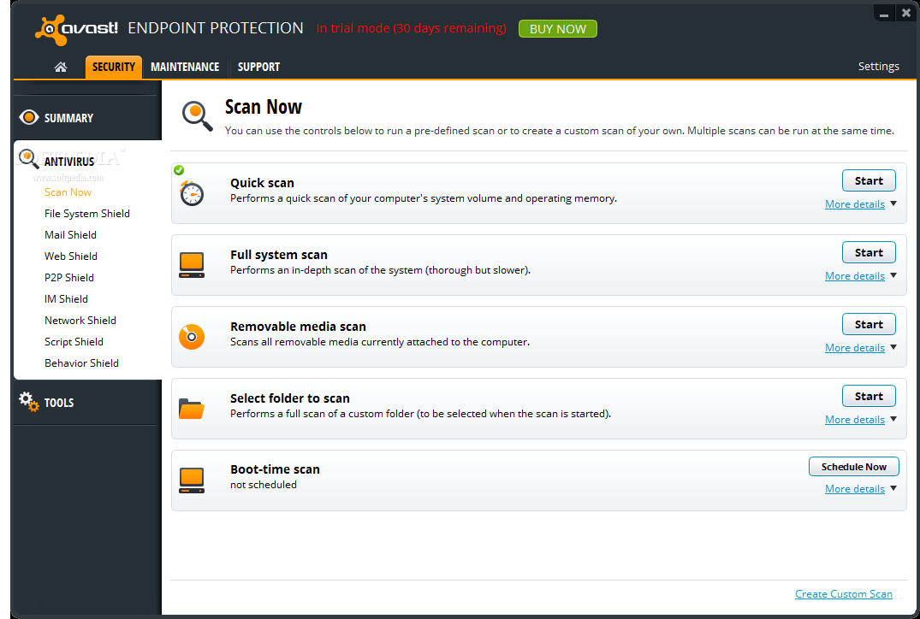Viewport: 920px width, 619px height.
Task: Start the Full system scan
Action: pyautogui.click(x=869, y=252)
